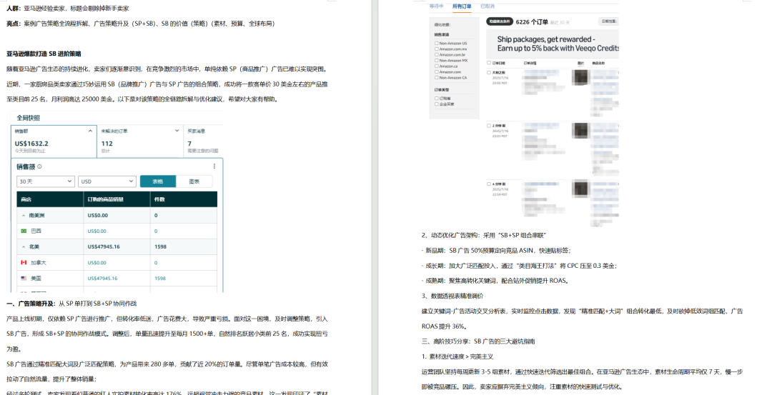Click the line 2、动态优化广告架构
Viewport: 772px width, 395px height.
484,235
